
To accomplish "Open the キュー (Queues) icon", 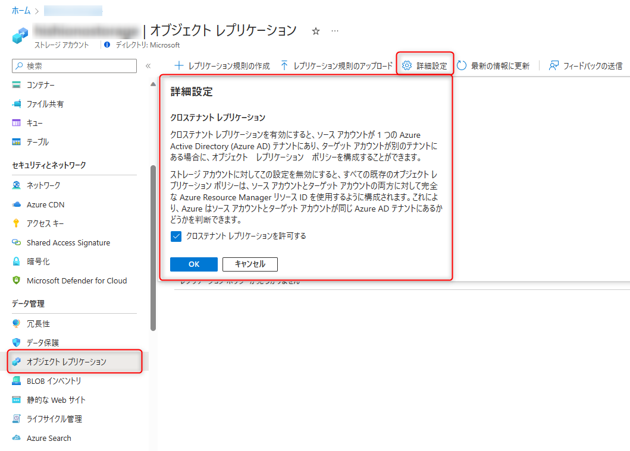I will (x=16, y=122).
